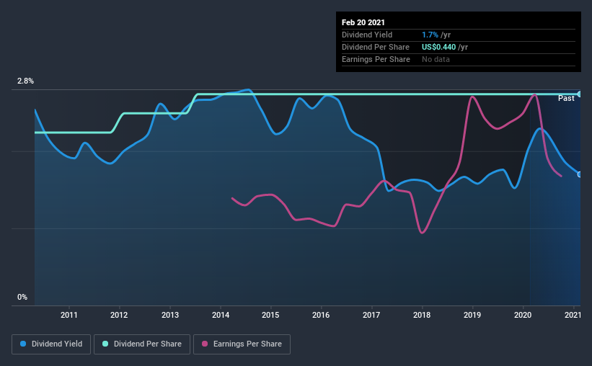
Task: Click the US$0.440 dividend tooltip value
Action: pyautogui.click(x=438, y=47)
